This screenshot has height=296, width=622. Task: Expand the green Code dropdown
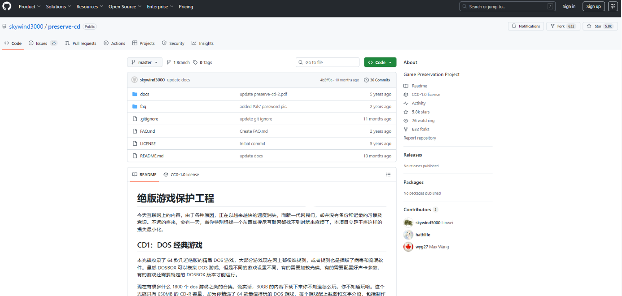[x=380, y=62]
